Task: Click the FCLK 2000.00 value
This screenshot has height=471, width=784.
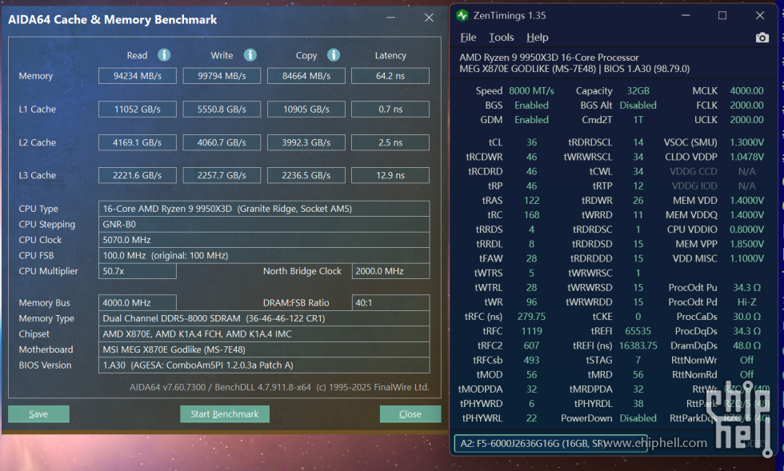Action: point(746,106)
